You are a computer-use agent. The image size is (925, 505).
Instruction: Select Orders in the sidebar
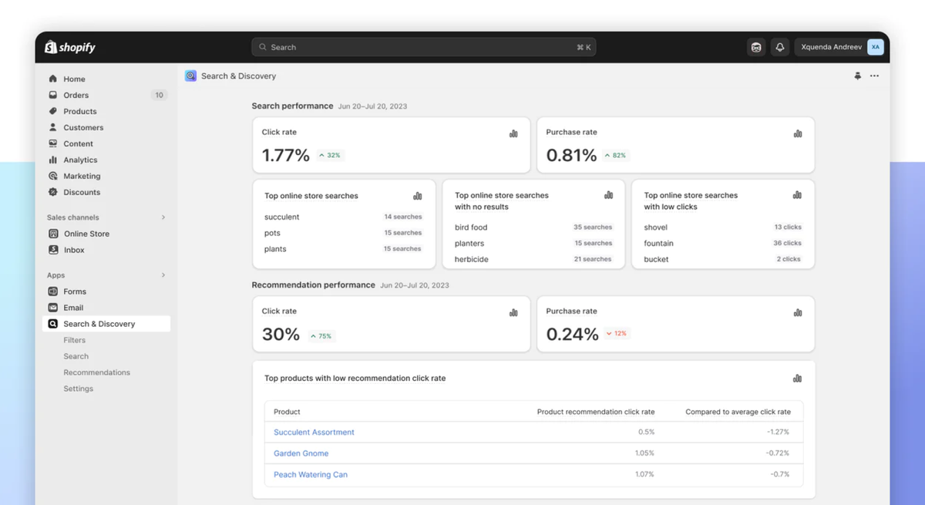(76, 95)
